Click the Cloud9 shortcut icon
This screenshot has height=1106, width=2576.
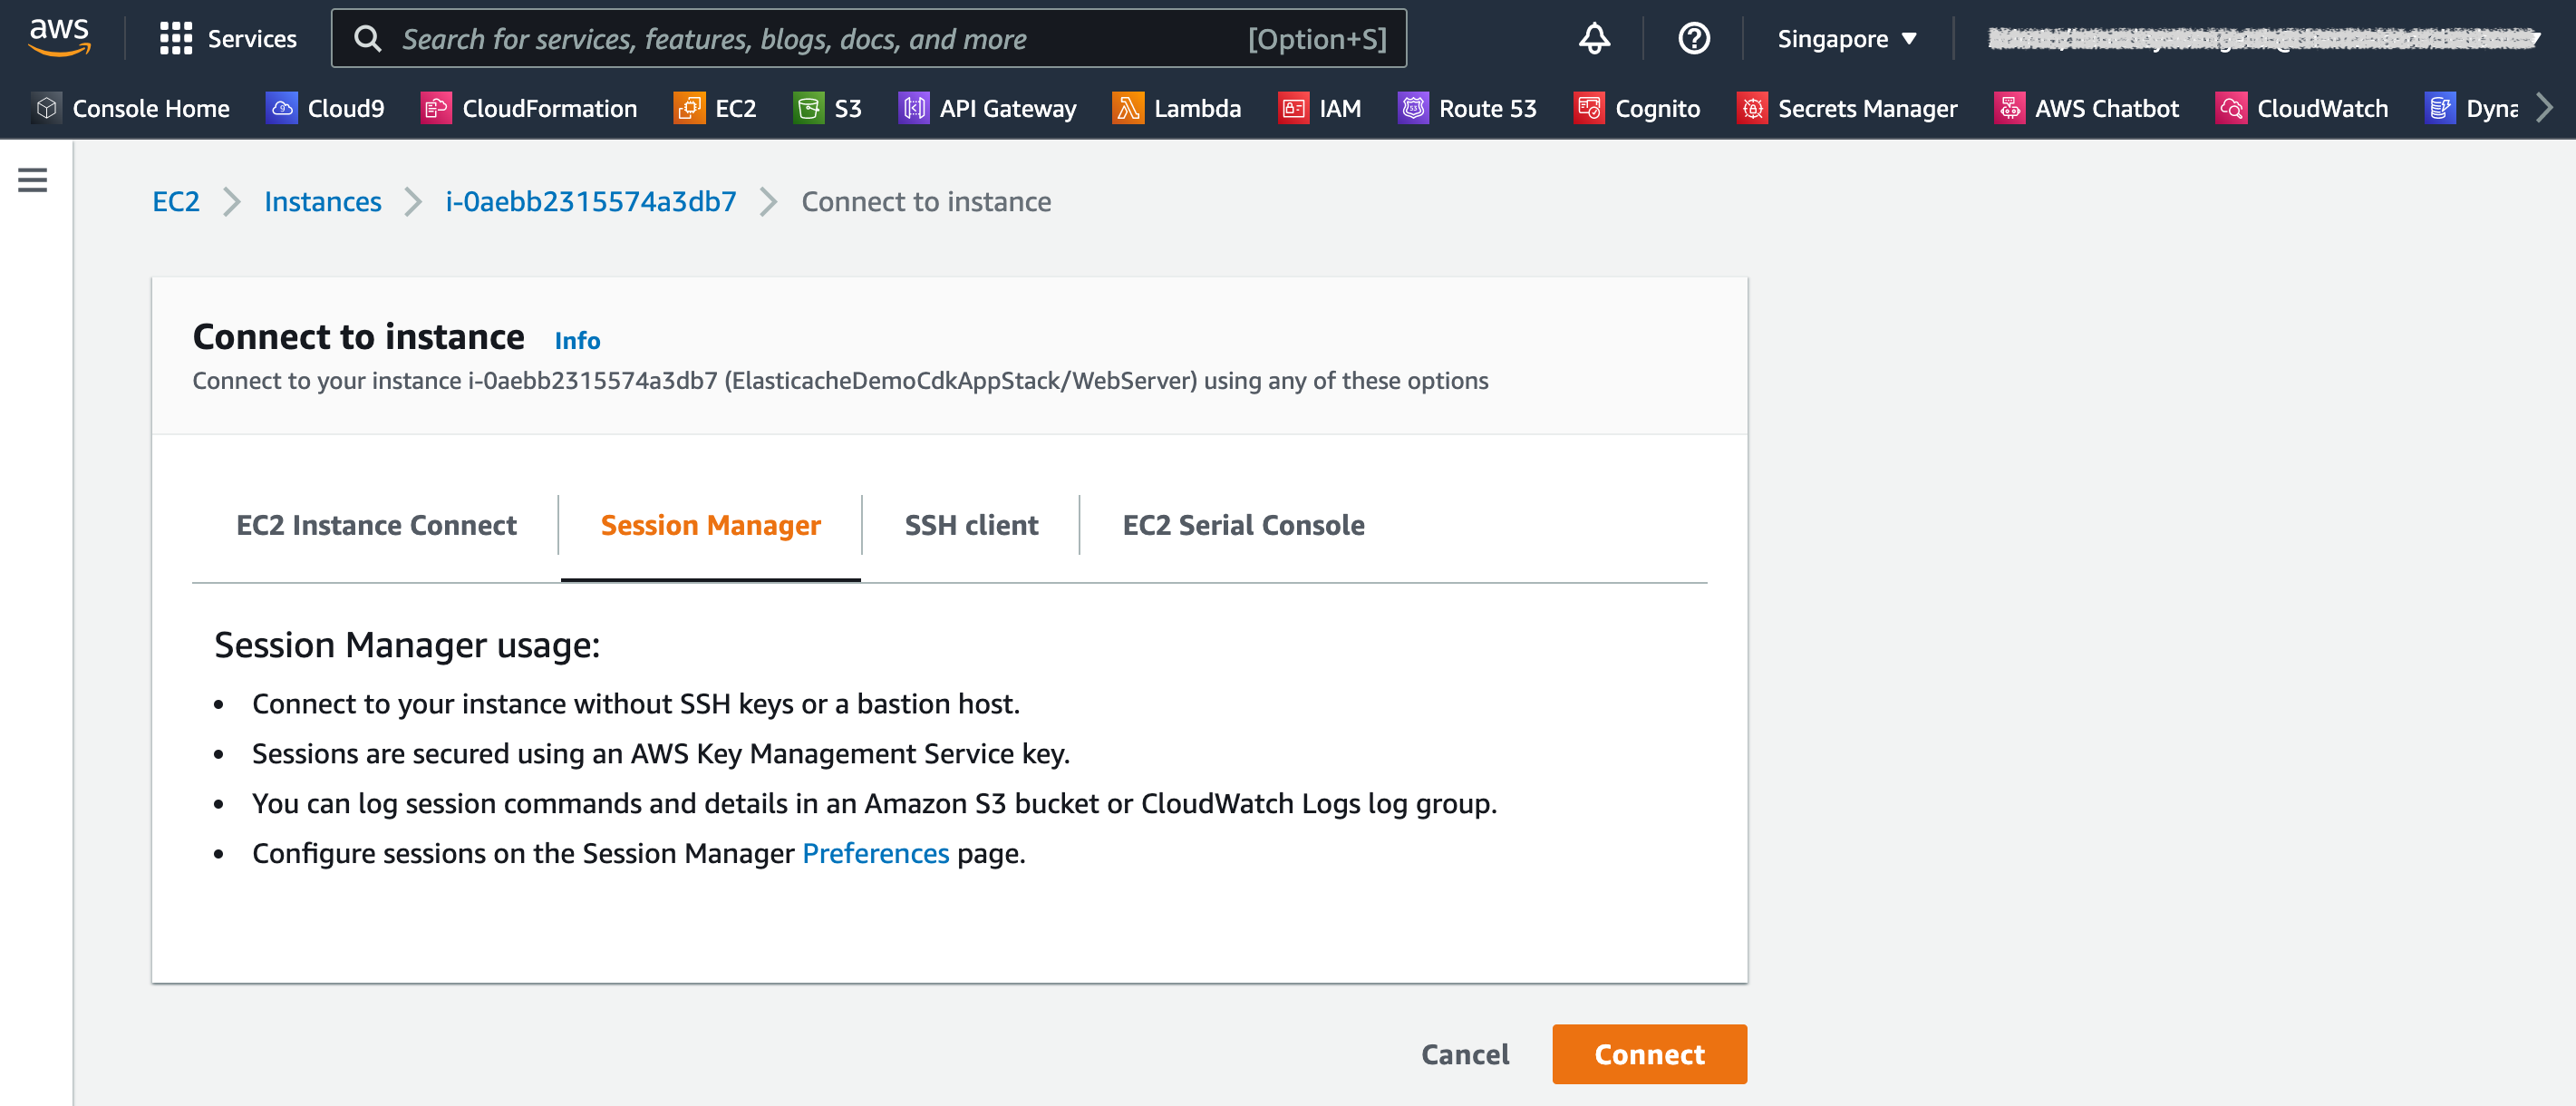pyautogui.click(x=282, y=108)
